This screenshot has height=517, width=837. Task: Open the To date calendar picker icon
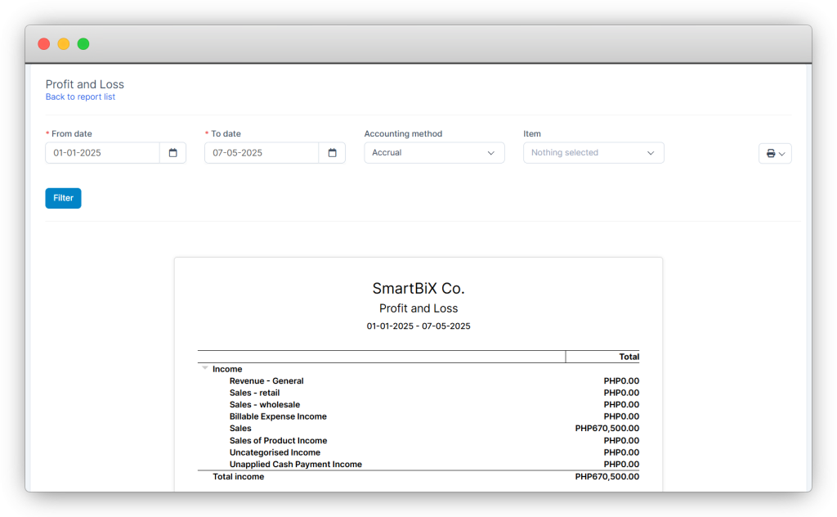pos(332,153)
